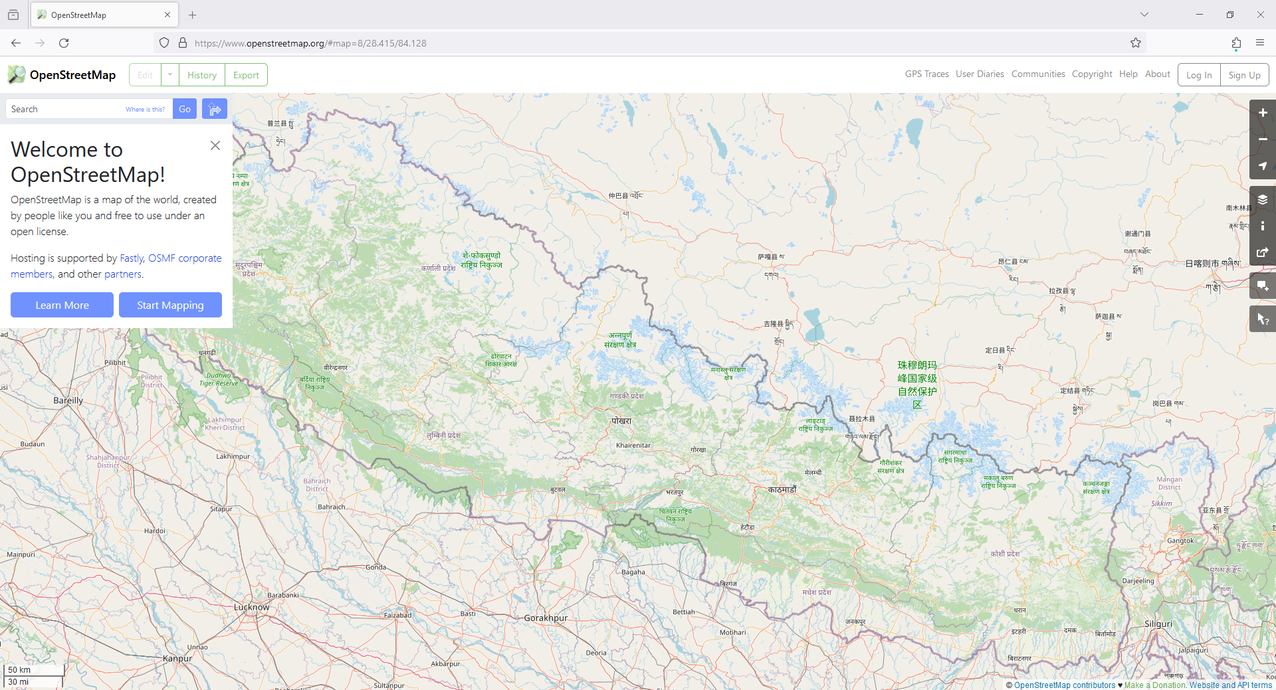
Task: Open the Share map panel
Action: [1263, 252]
